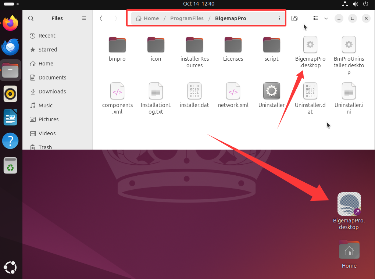Click ProgramFiles in the path bar
This screenshot has height=279, width=375.
[x=187, y=18]
